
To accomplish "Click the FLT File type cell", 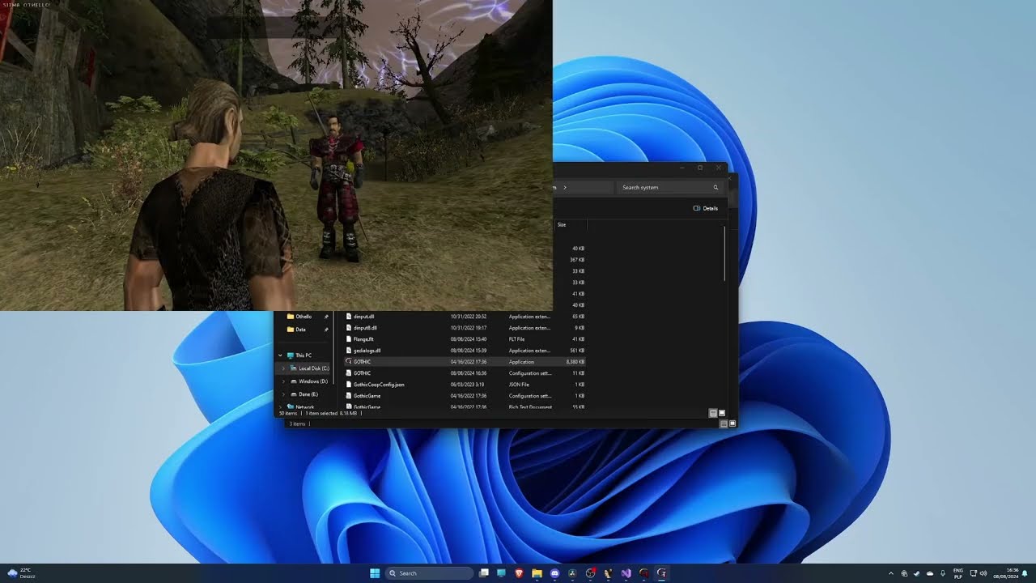I will [x=517, y=339].
